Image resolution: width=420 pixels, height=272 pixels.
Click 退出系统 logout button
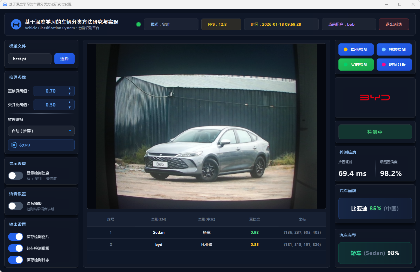[394, 24]
